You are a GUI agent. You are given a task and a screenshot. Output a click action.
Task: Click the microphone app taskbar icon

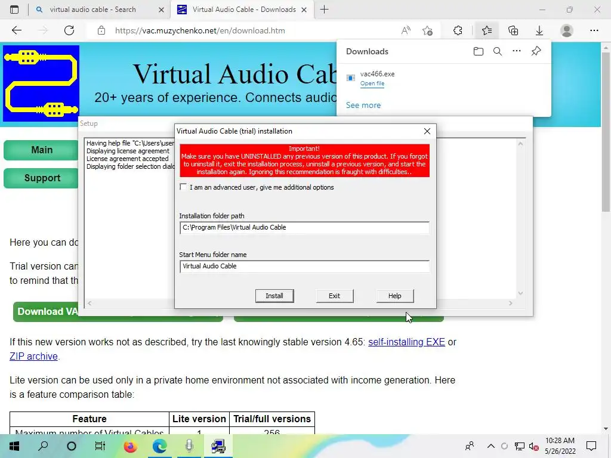189,446
